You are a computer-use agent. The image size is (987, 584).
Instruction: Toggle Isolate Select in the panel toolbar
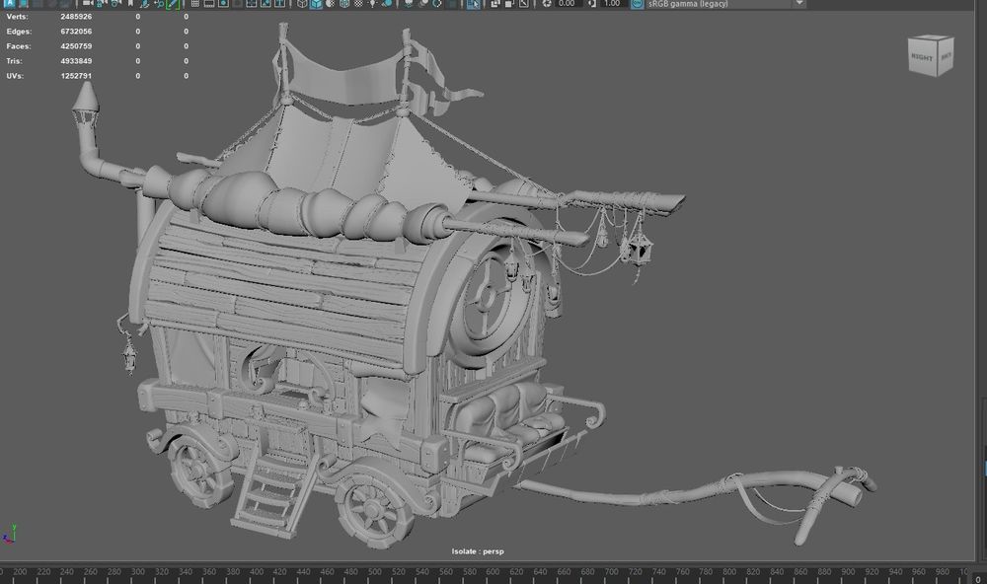pyautogui.click(x=474, y=4)
